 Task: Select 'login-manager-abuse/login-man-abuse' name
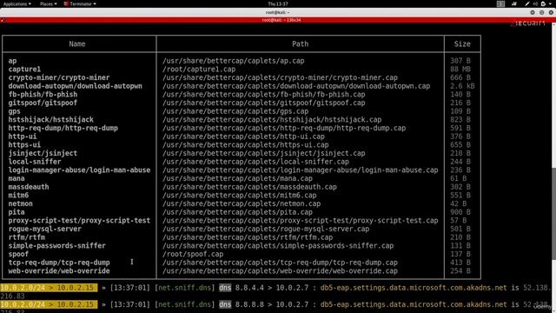pos(79,170)
